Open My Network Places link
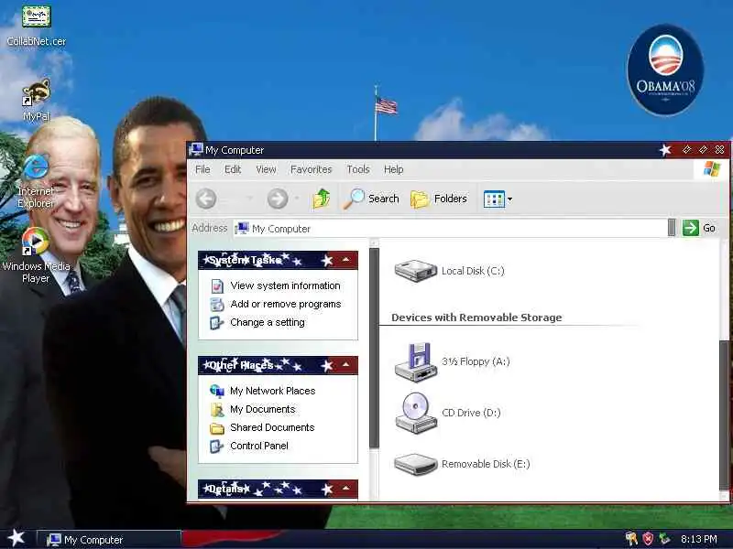Image resolution: width=733 pixels, height=549 pixels. [272, 391]
